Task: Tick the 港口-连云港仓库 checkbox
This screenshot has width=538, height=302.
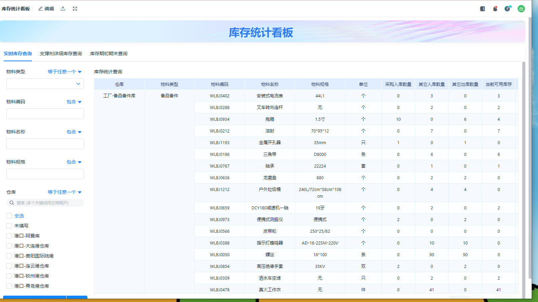Action: coord(9,266)
